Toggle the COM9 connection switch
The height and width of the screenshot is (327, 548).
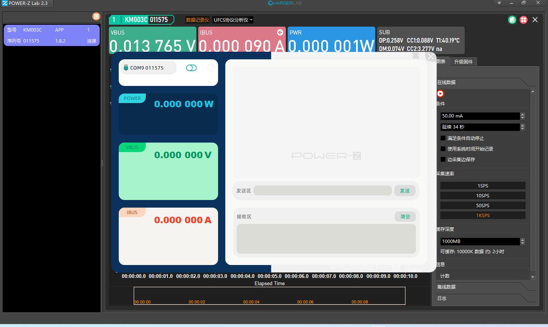(191, 68)
